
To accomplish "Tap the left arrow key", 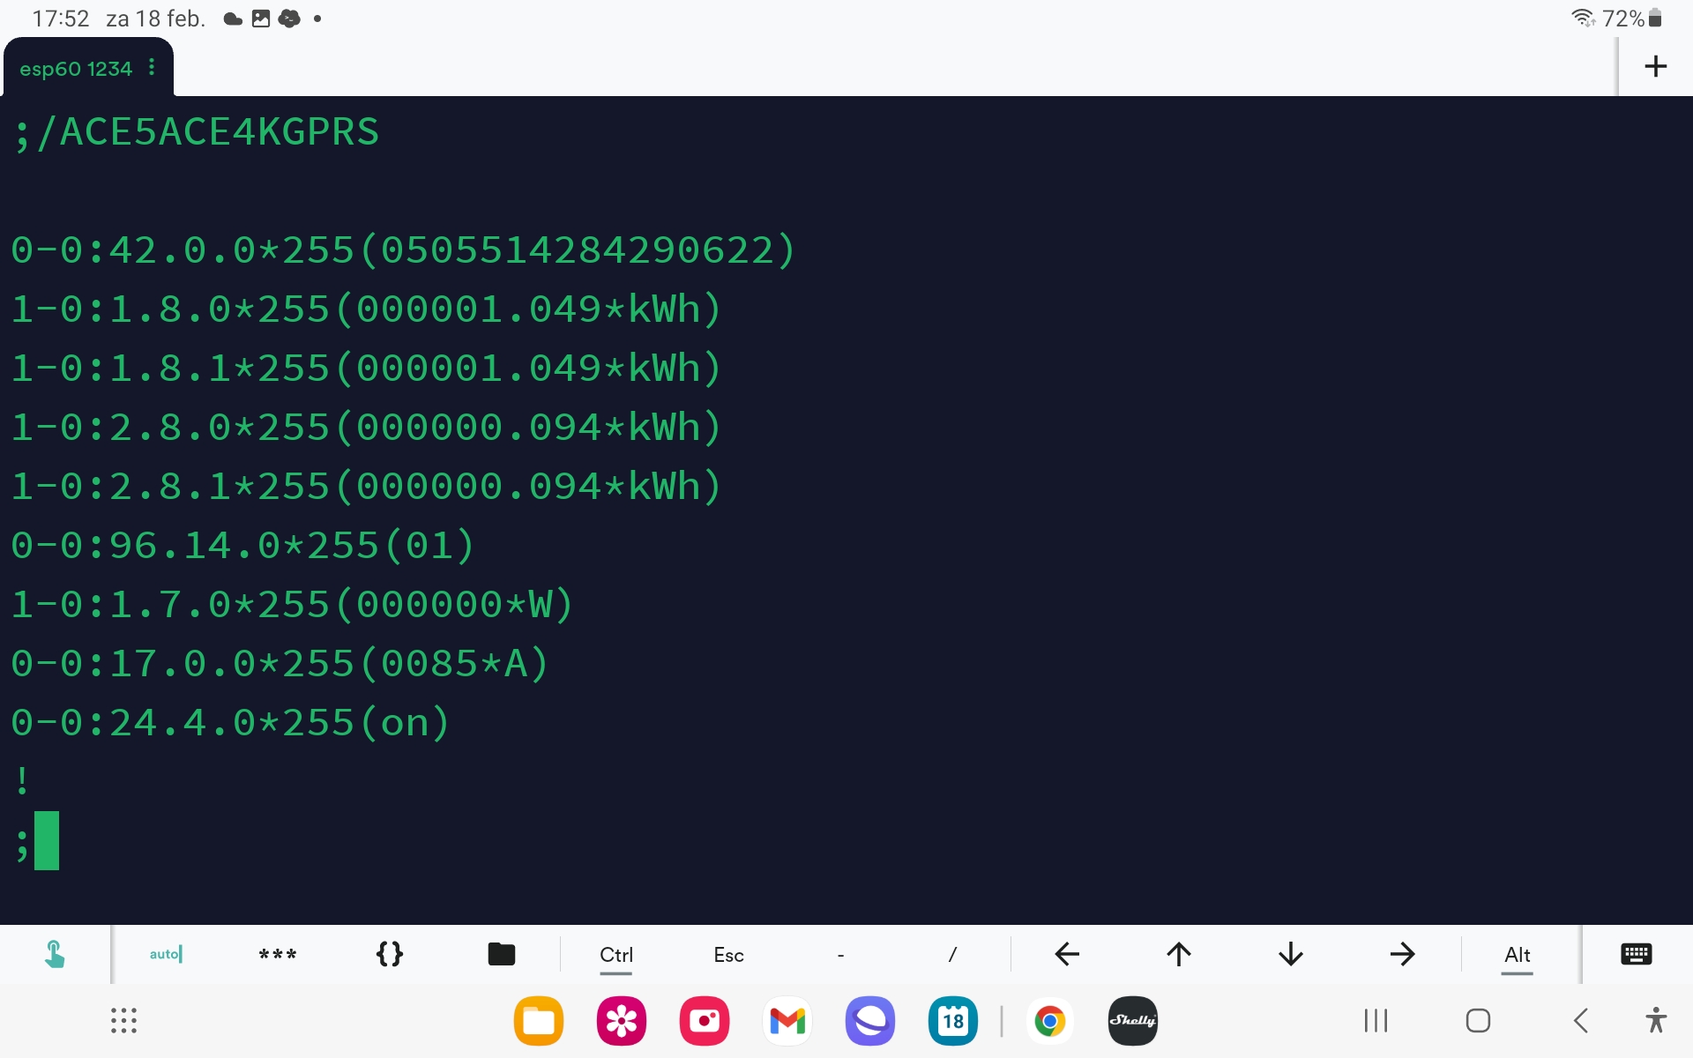I will point(1067,954).
